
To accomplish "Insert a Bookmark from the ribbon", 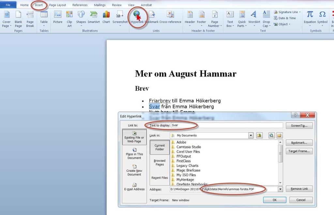I will pyautogui.click(x=152, y=18).
